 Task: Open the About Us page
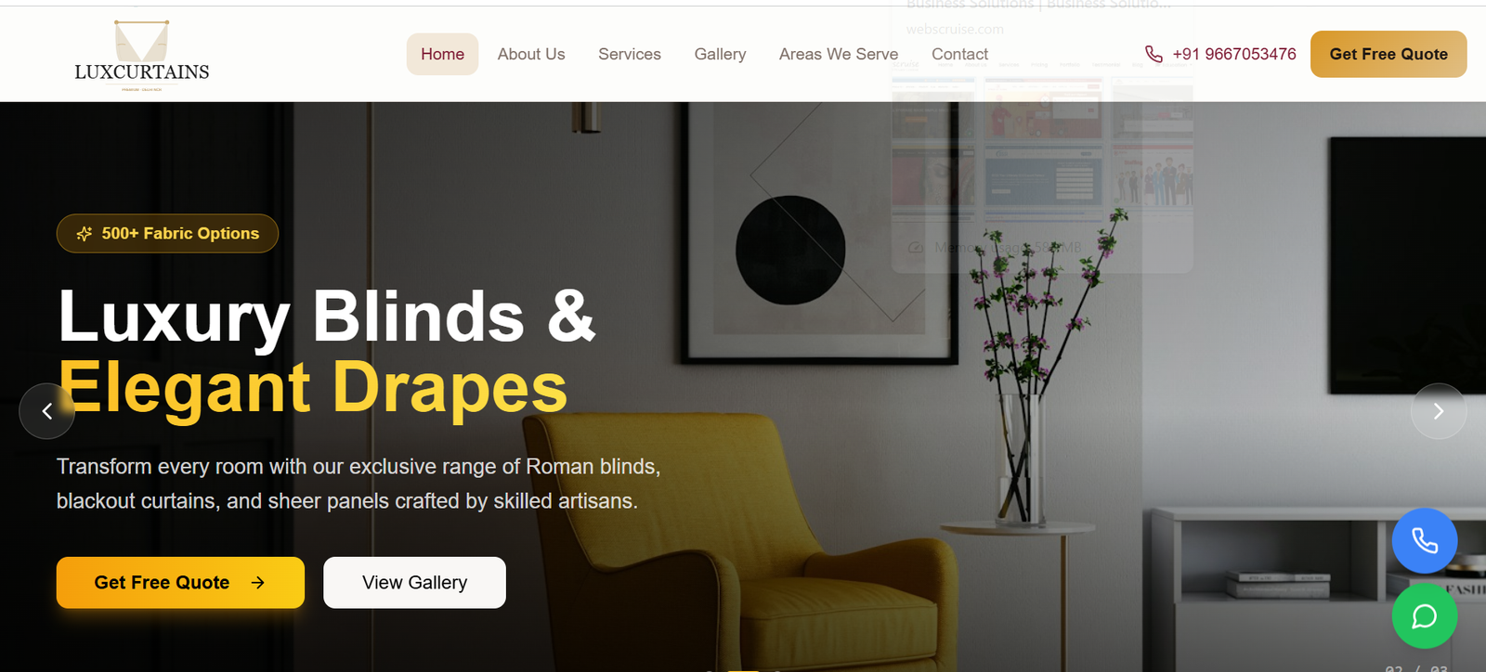pyautogui.click(x=531, y=55)
